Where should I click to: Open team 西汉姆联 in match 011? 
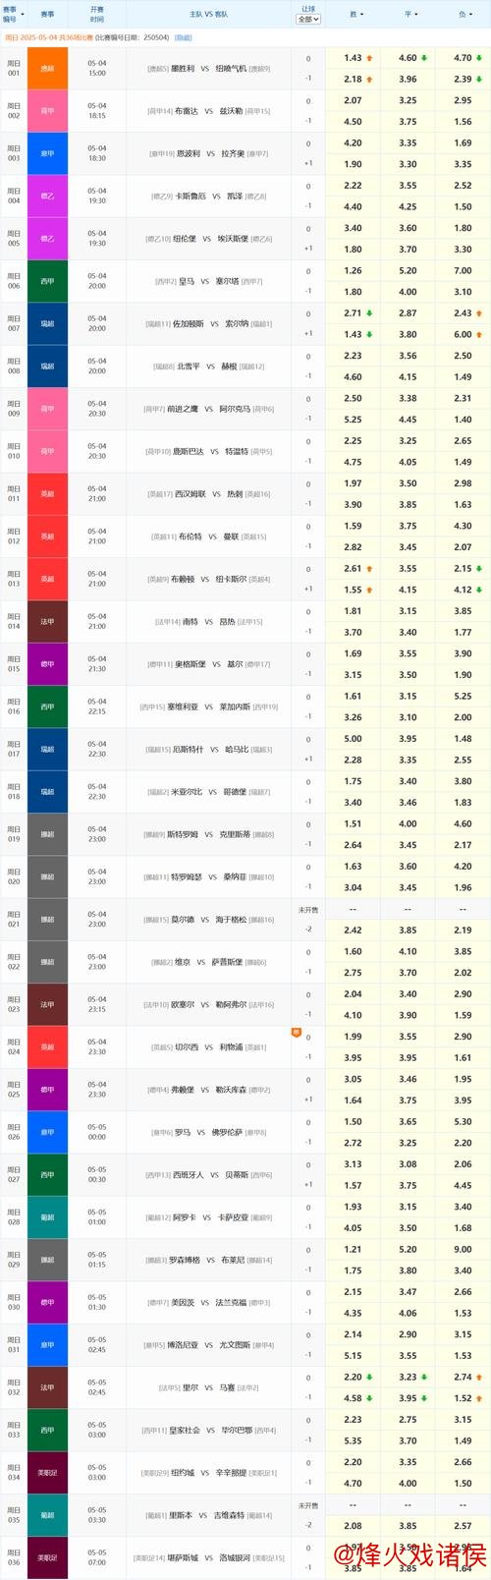(x=191, y=494)
